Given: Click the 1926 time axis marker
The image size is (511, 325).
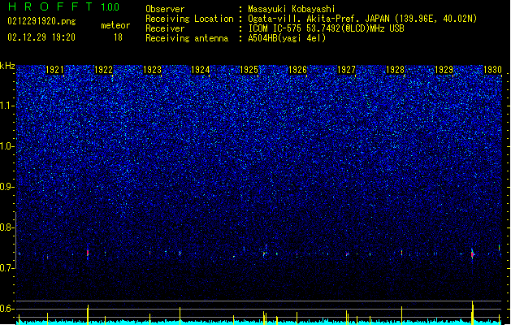Looking at the screenshot, I should click(x=297, y=70).
